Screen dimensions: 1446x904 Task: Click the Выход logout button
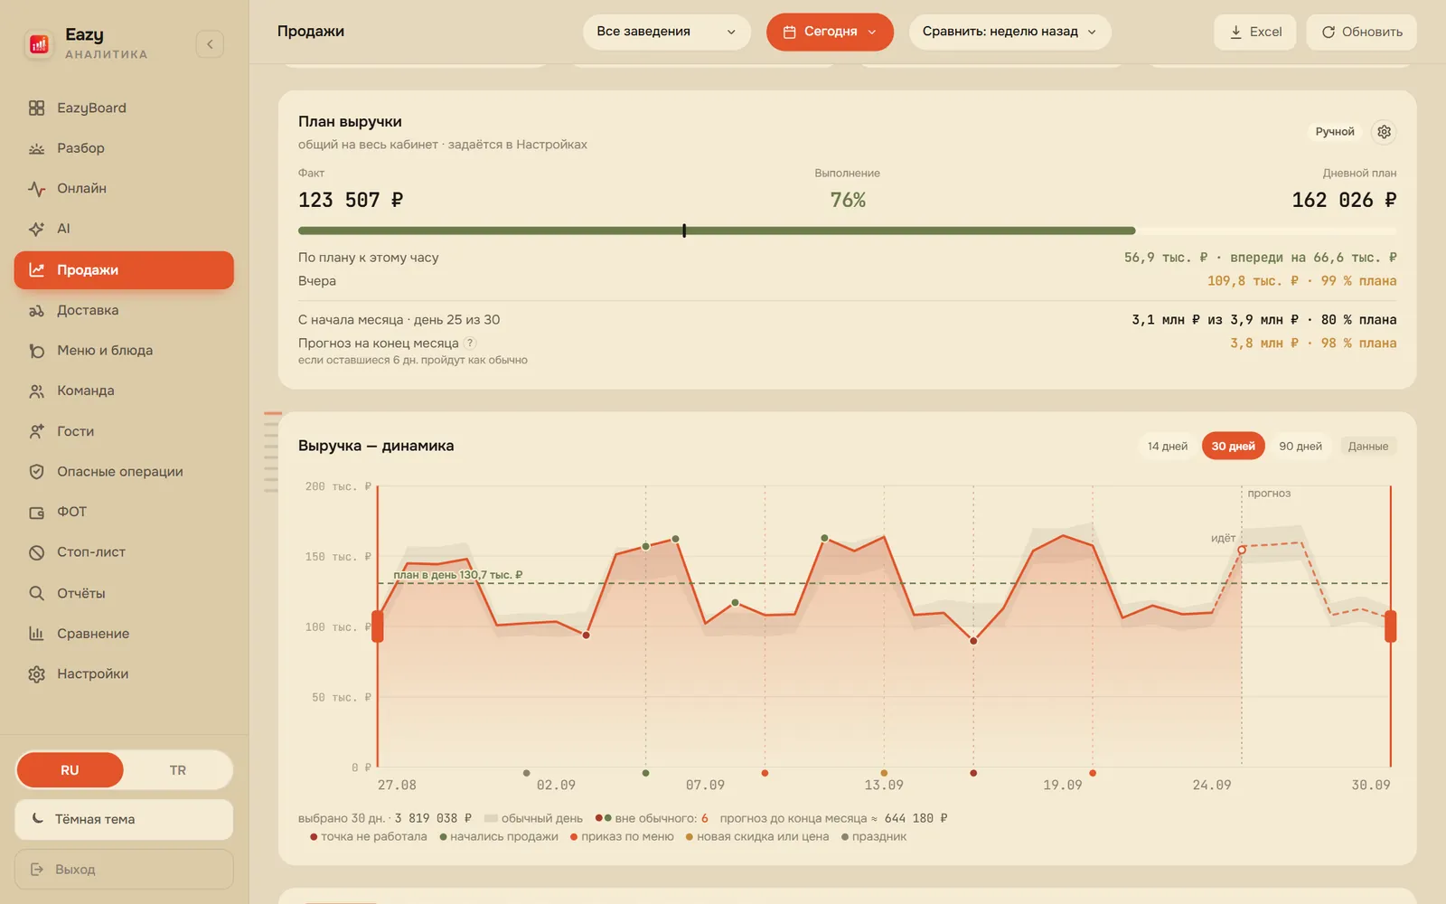click(x=124, y=869)
